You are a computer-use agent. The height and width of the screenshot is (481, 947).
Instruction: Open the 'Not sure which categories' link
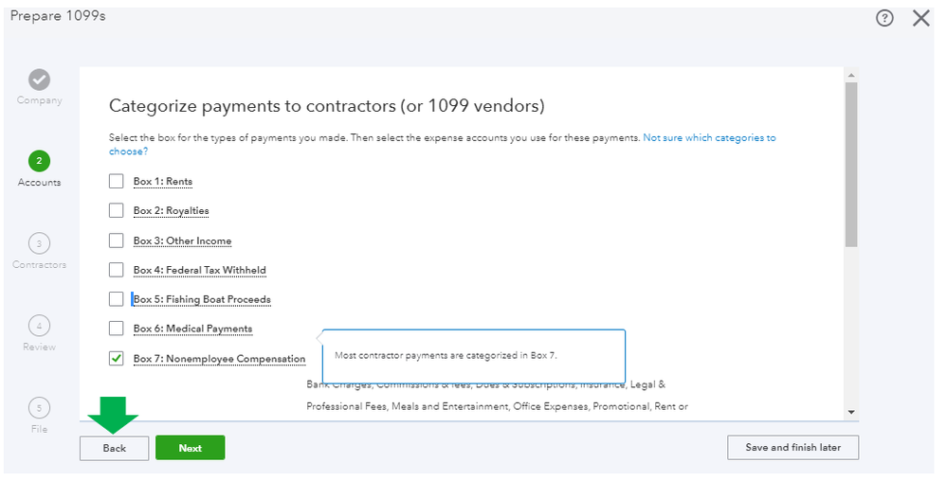click(708, 138)
